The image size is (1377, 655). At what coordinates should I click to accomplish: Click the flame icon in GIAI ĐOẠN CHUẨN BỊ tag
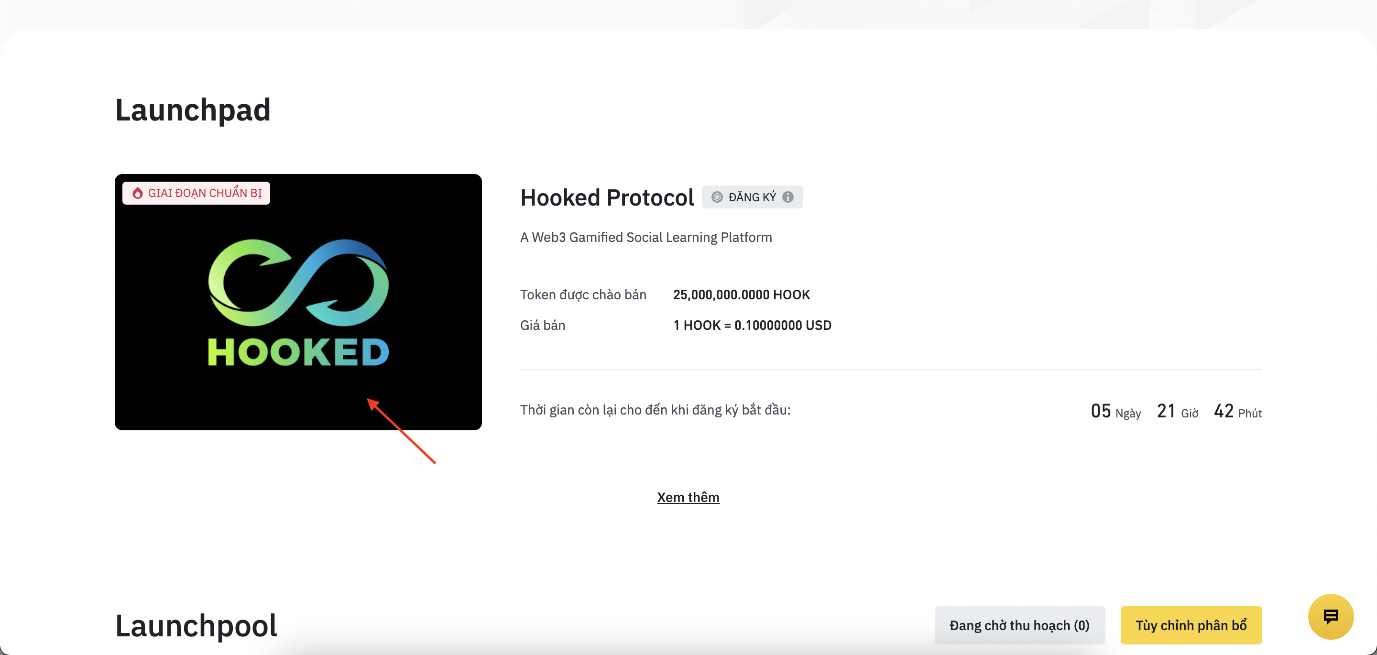137,193
